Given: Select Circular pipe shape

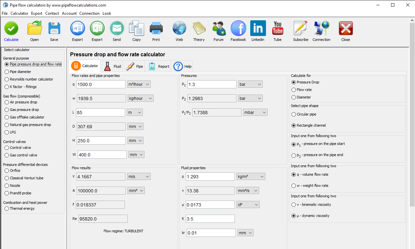Looking at the screenshot, I should click(293, 114).
